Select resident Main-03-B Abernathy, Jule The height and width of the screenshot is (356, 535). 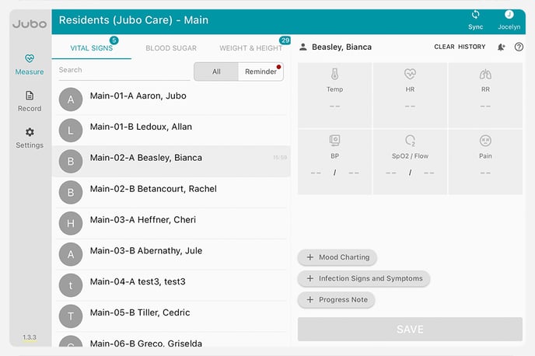pos(173,254)
